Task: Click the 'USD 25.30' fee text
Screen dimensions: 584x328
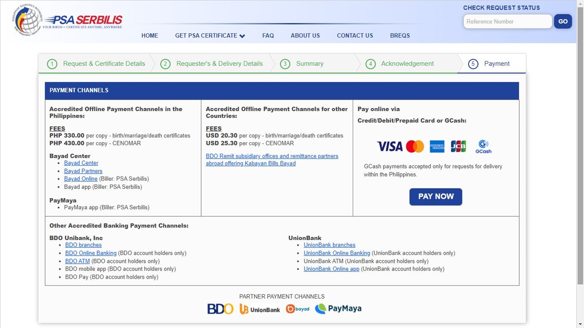Action: (221, 143)
